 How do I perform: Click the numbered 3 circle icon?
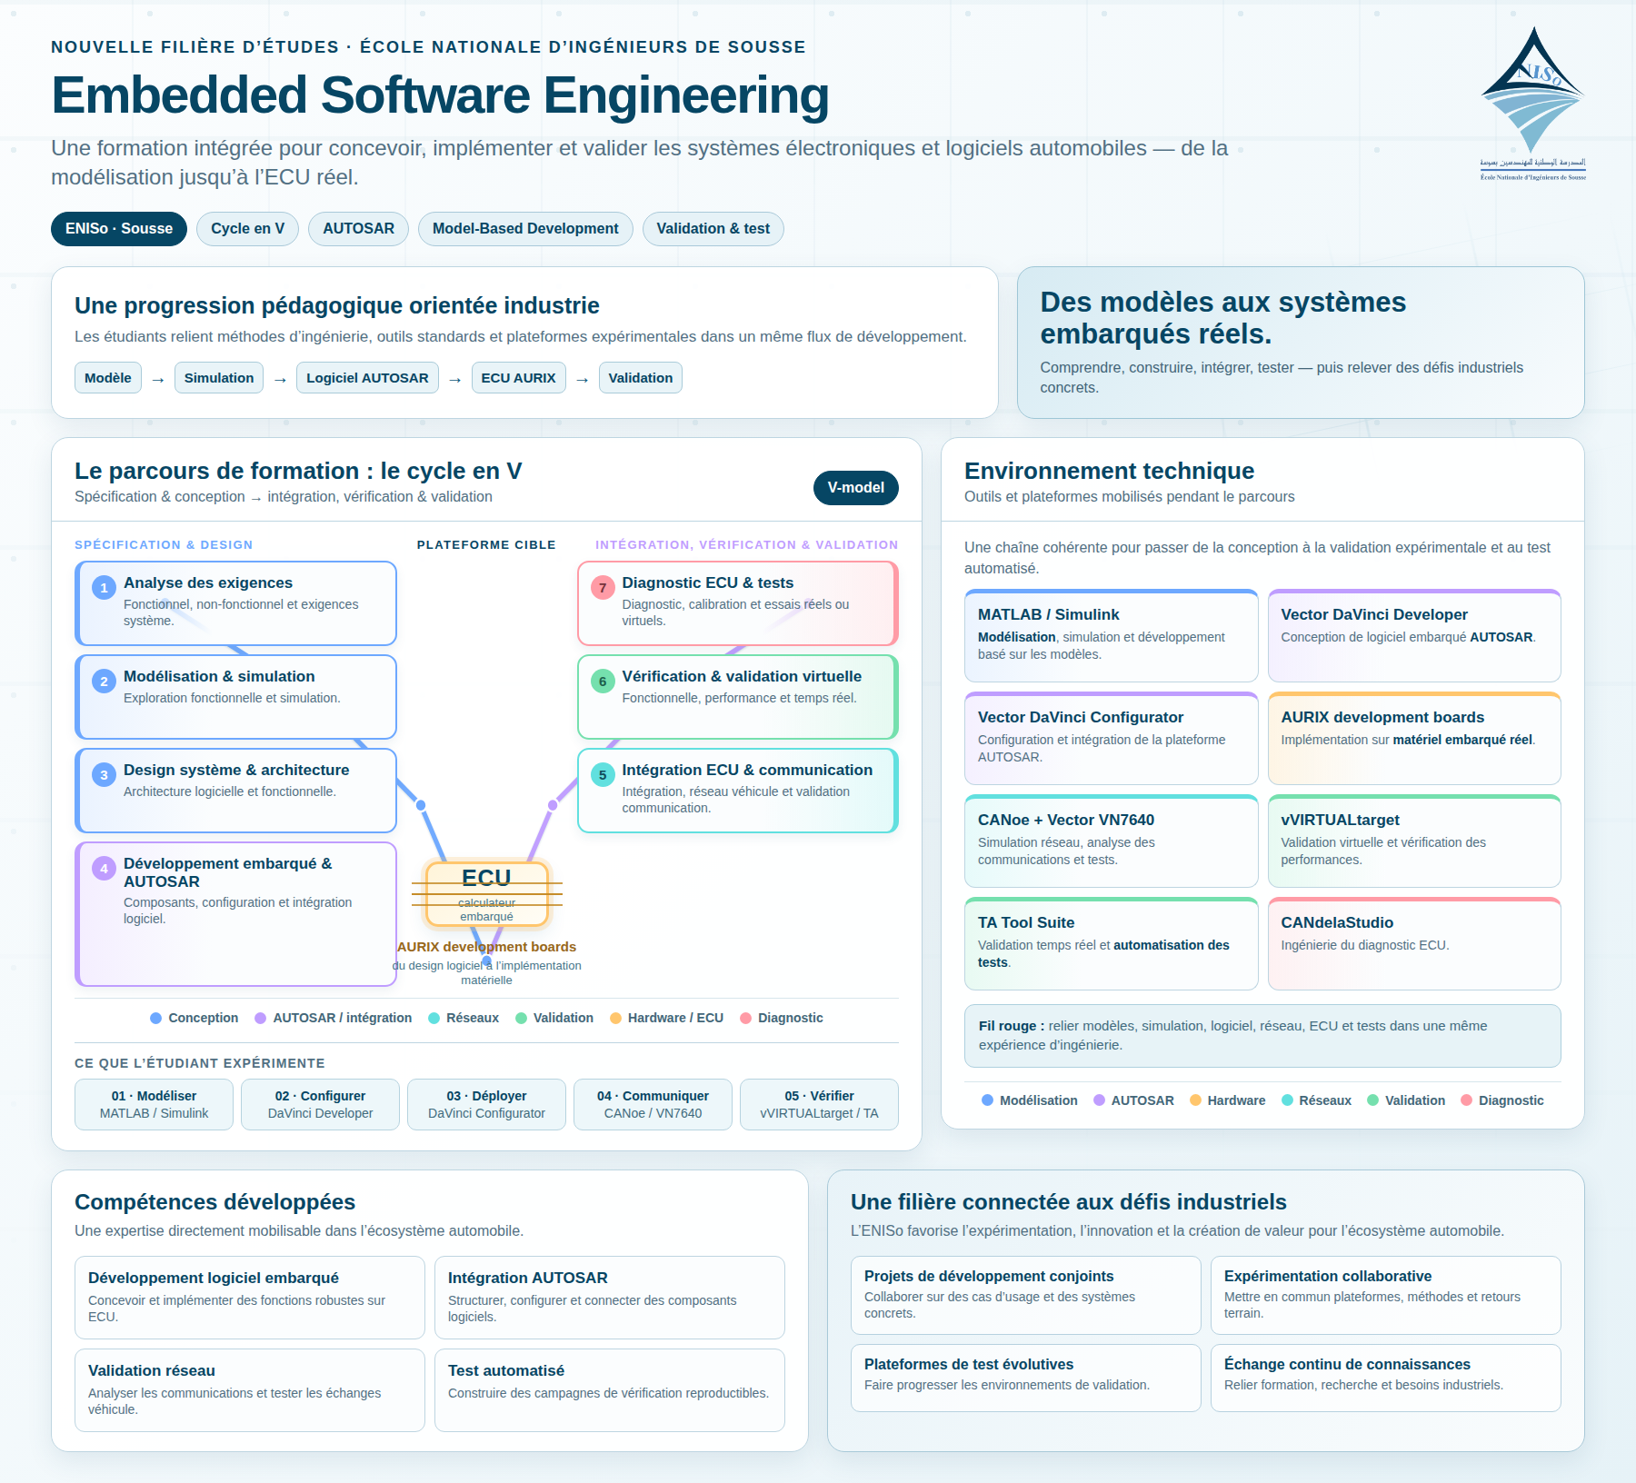104,774
